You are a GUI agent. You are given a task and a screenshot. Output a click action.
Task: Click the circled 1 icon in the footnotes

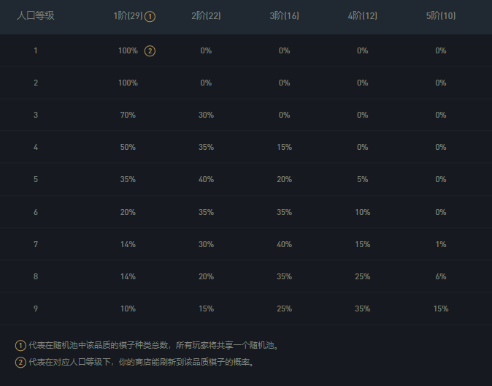click(x=20, y=346)
